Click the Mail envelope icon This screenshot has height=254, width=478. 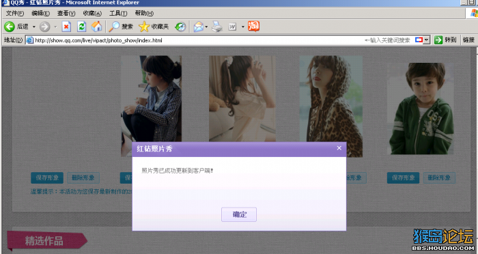199,27
